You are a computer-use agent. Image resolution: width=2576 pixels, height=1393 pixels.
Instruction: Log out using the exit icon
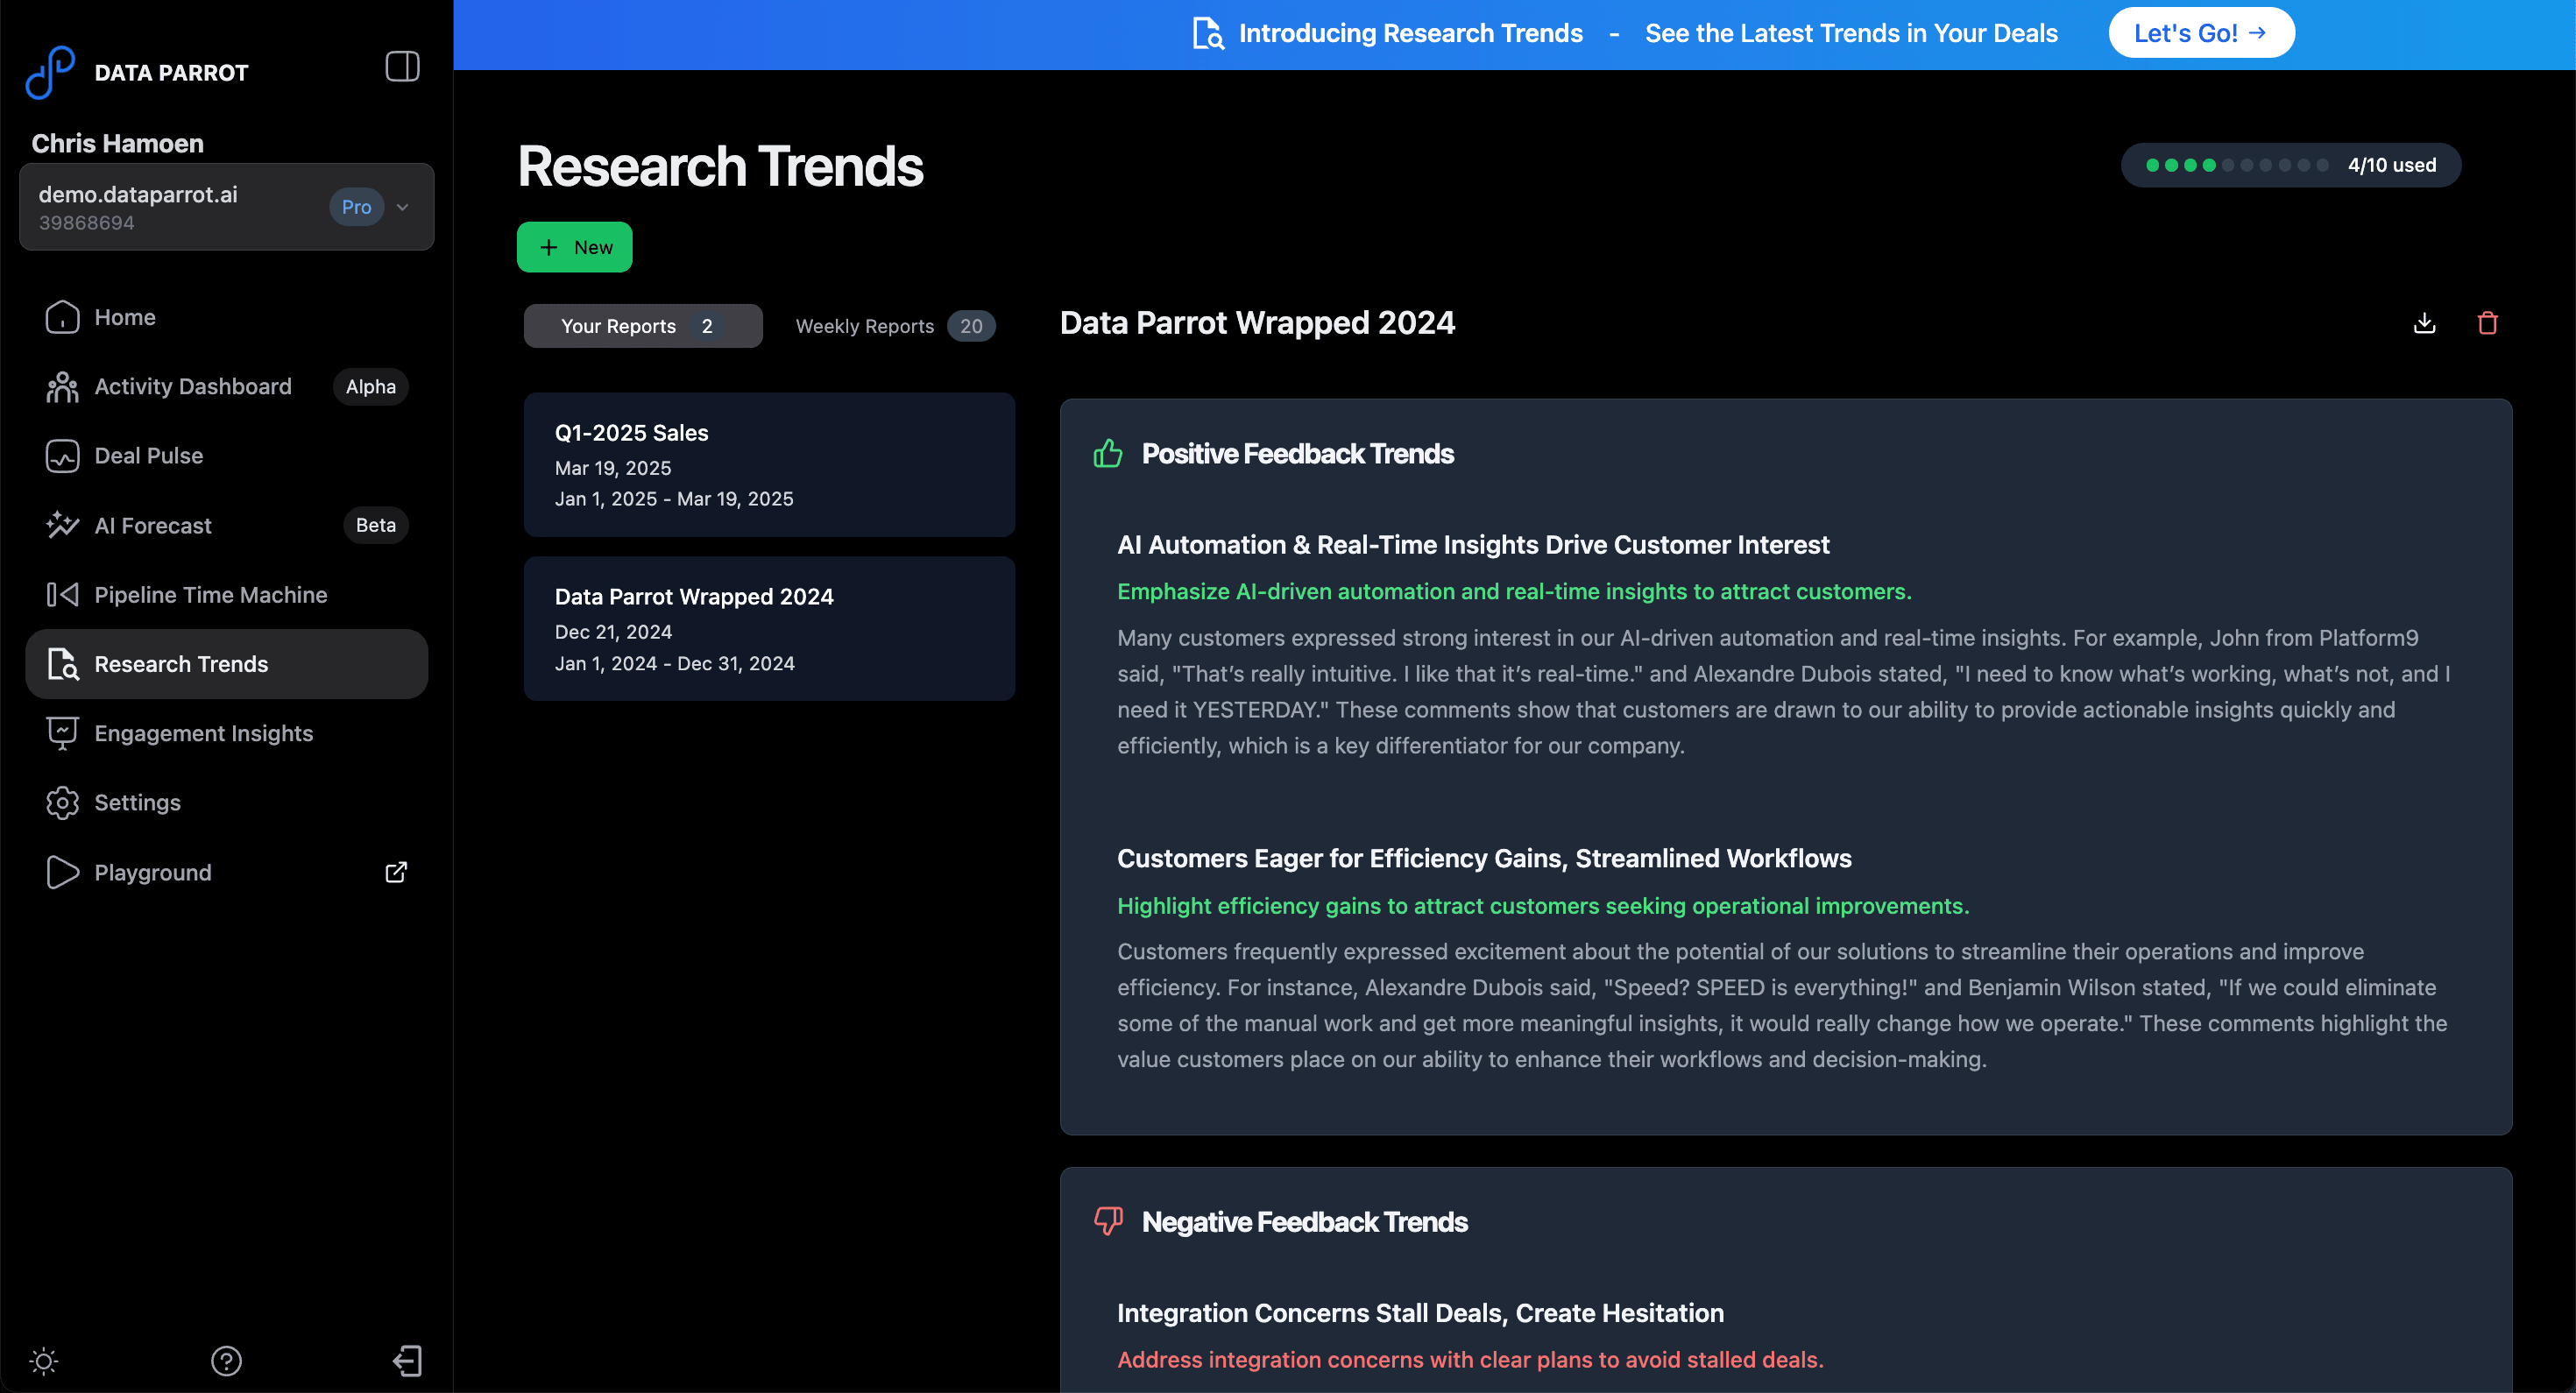(407, 1361)
